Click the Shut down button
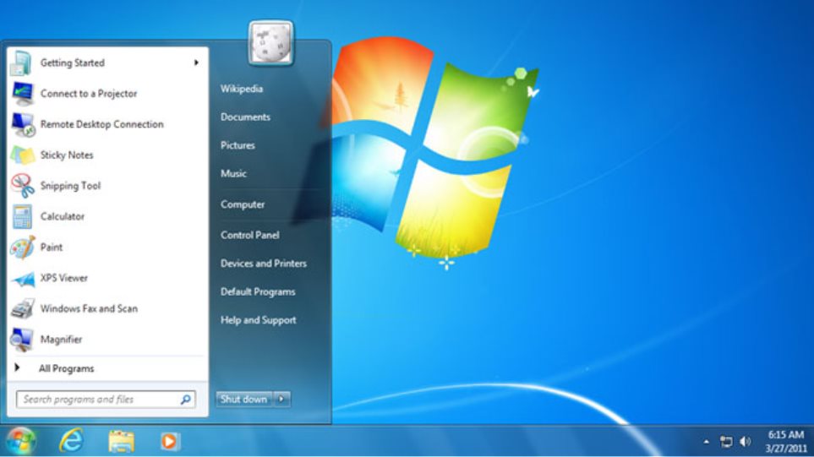 244,399
